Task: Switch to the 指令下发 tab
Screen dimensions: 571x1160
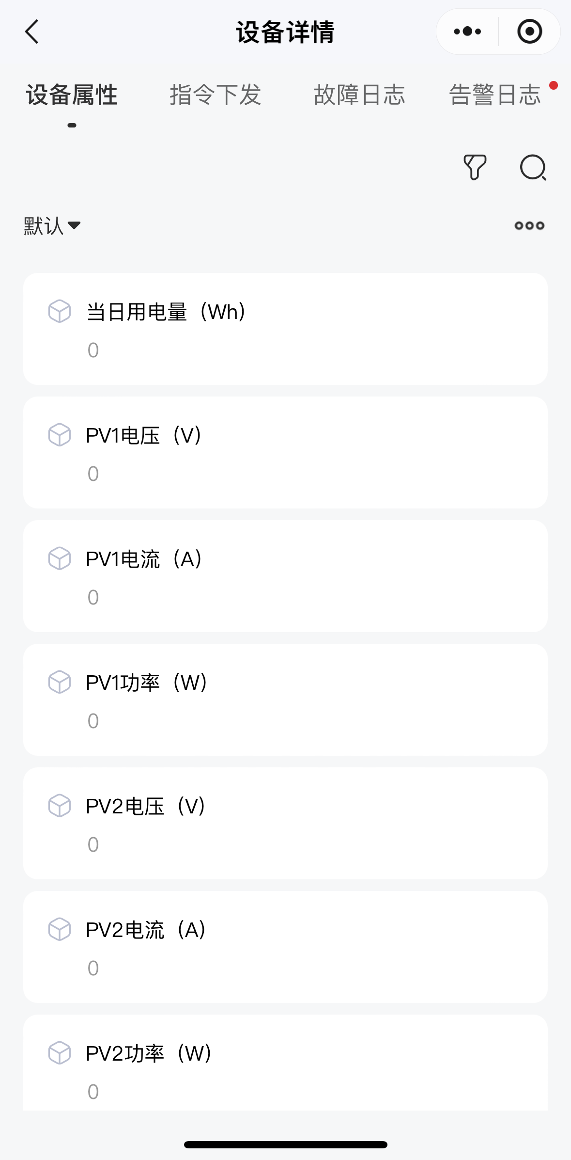Action: tap(216, 95)
